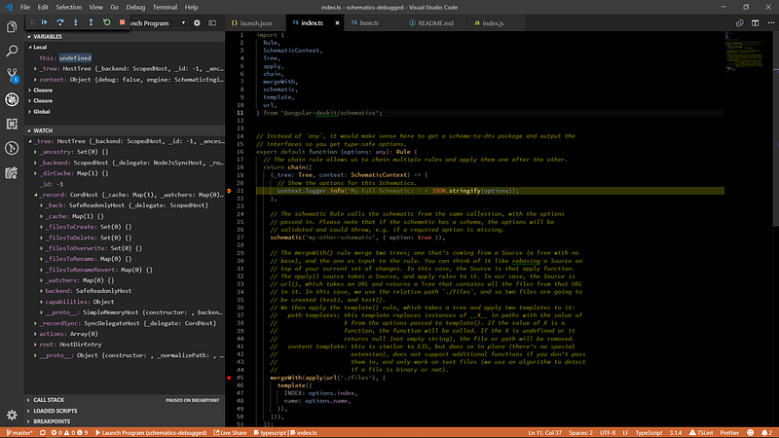Click the debug Step Out button
Image resolution: width=779 pixels, height=438 pixels.
coord(91,22)
